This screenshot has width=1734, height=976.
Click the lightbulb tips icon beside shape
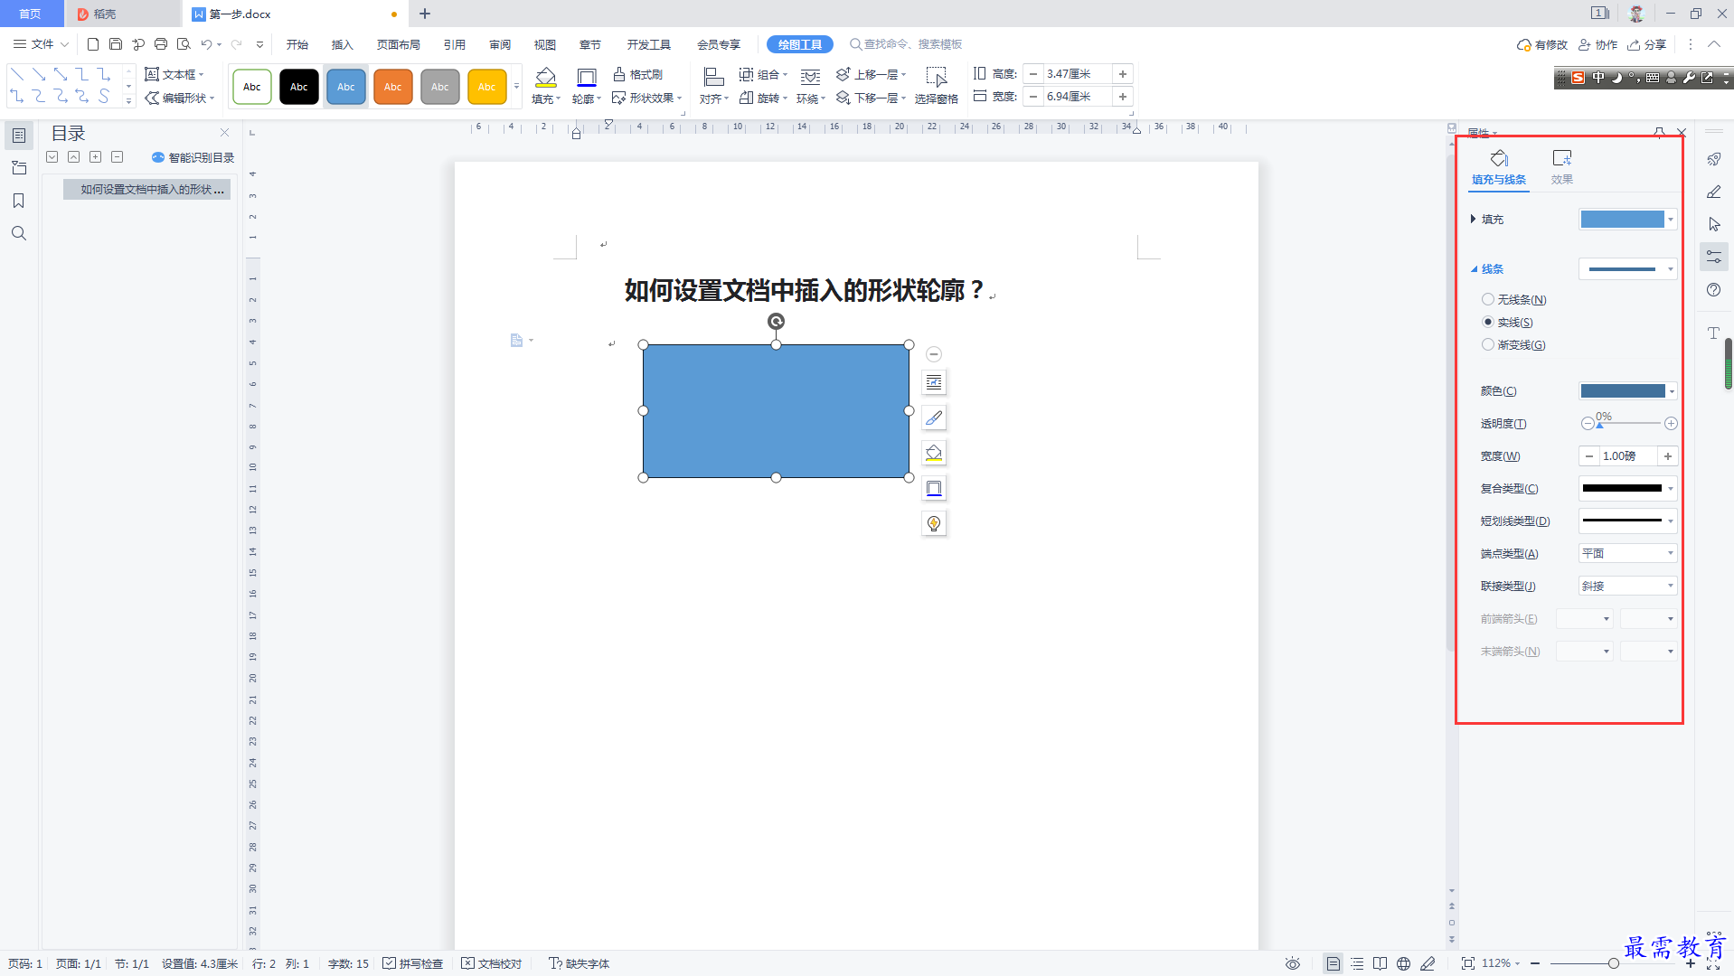click(x=934, y=523)
